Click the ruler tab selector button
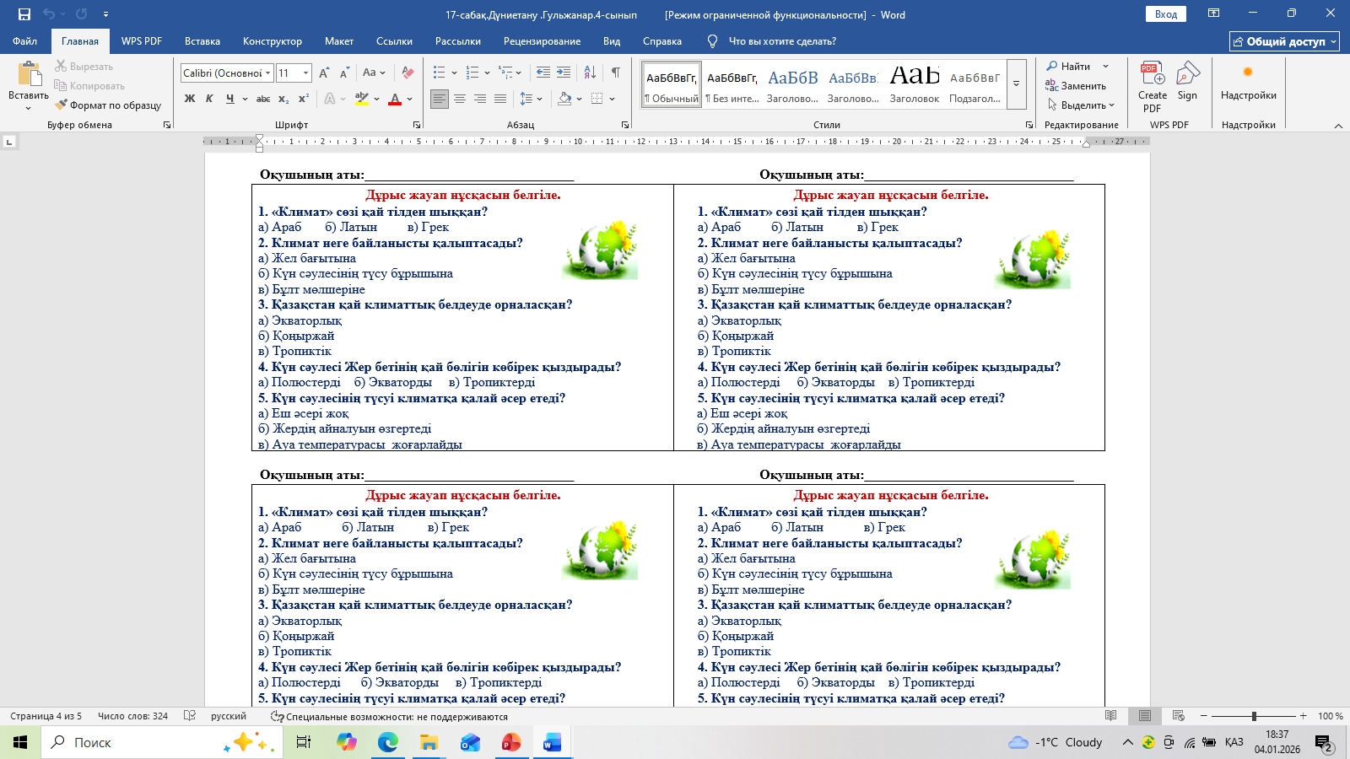This screenshot has height=759, width=1350. tap(9, 142)
